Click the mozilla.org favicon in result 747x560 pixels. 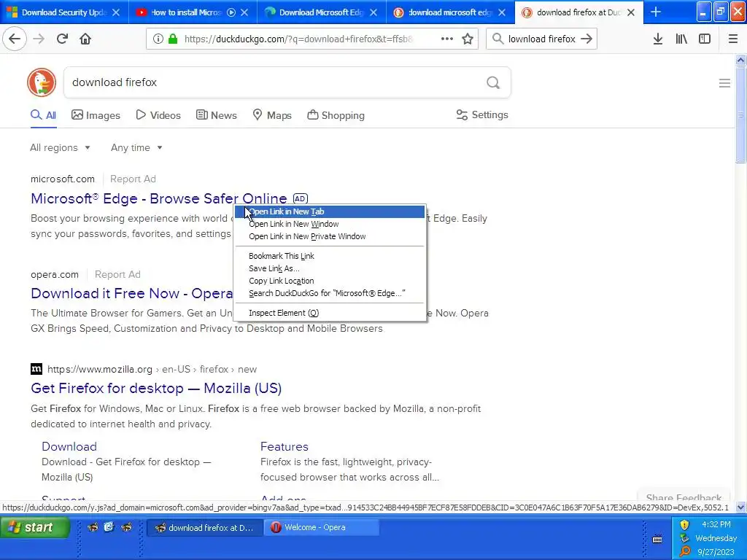point(36,369)
